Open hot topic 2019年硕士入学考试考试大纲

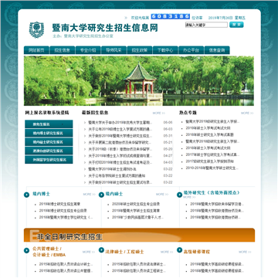point(208,128)
